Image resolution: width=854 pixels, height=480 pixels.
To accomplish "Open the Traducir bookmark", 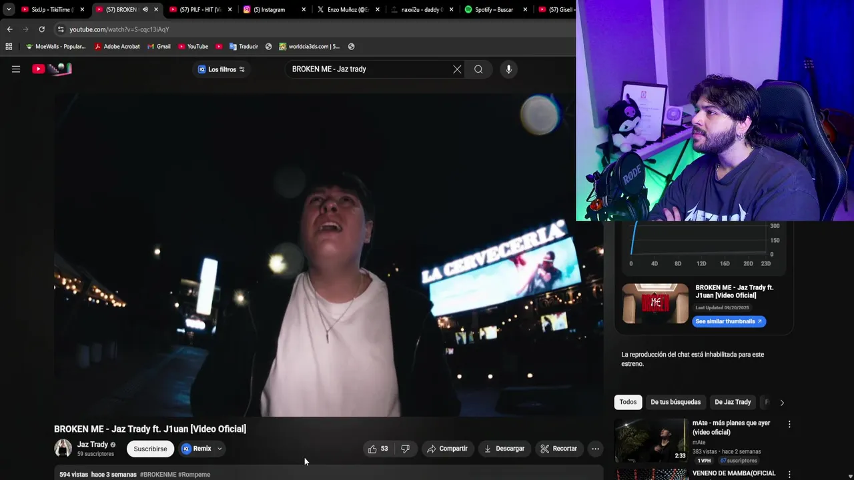I will (244, 47).
